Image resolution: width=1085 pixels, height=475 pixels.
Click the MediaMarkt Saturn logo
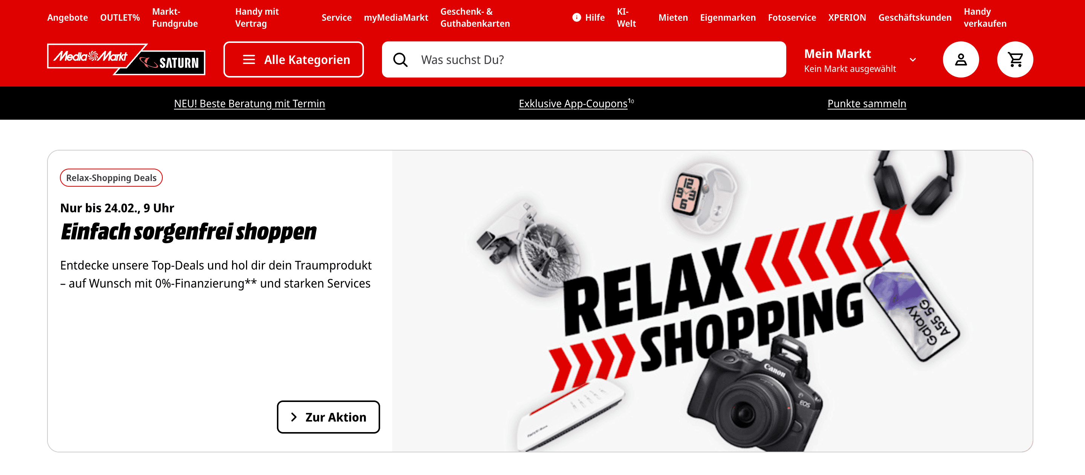pyautogui.click(x=126, y=59)
